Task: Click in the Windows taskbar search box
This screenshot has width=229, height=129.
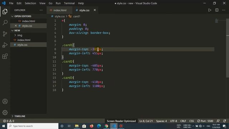Action: pyautogui.click(x=33, y=126)
